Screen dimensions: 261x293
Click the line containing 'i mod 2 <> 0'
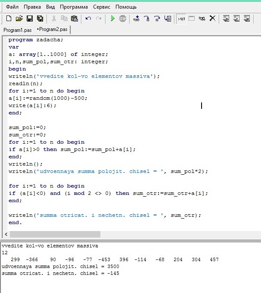(x=108, y=193)
